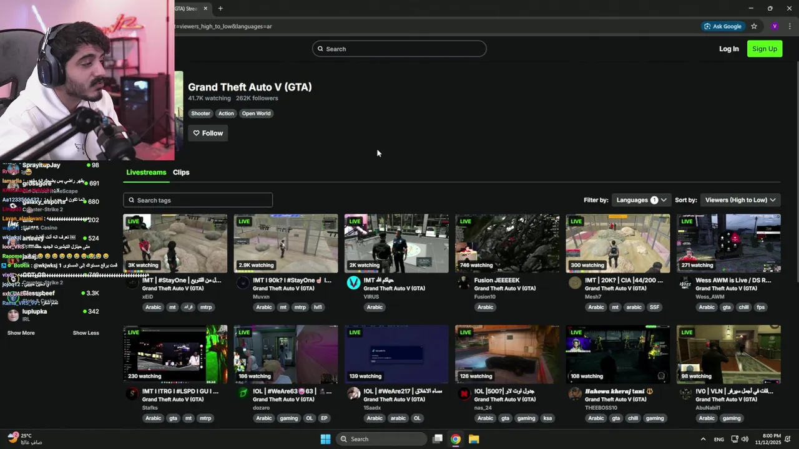The image size is (799, 449).
Task: Click the Fusion10 channel avatar
Action: [464, 283]
